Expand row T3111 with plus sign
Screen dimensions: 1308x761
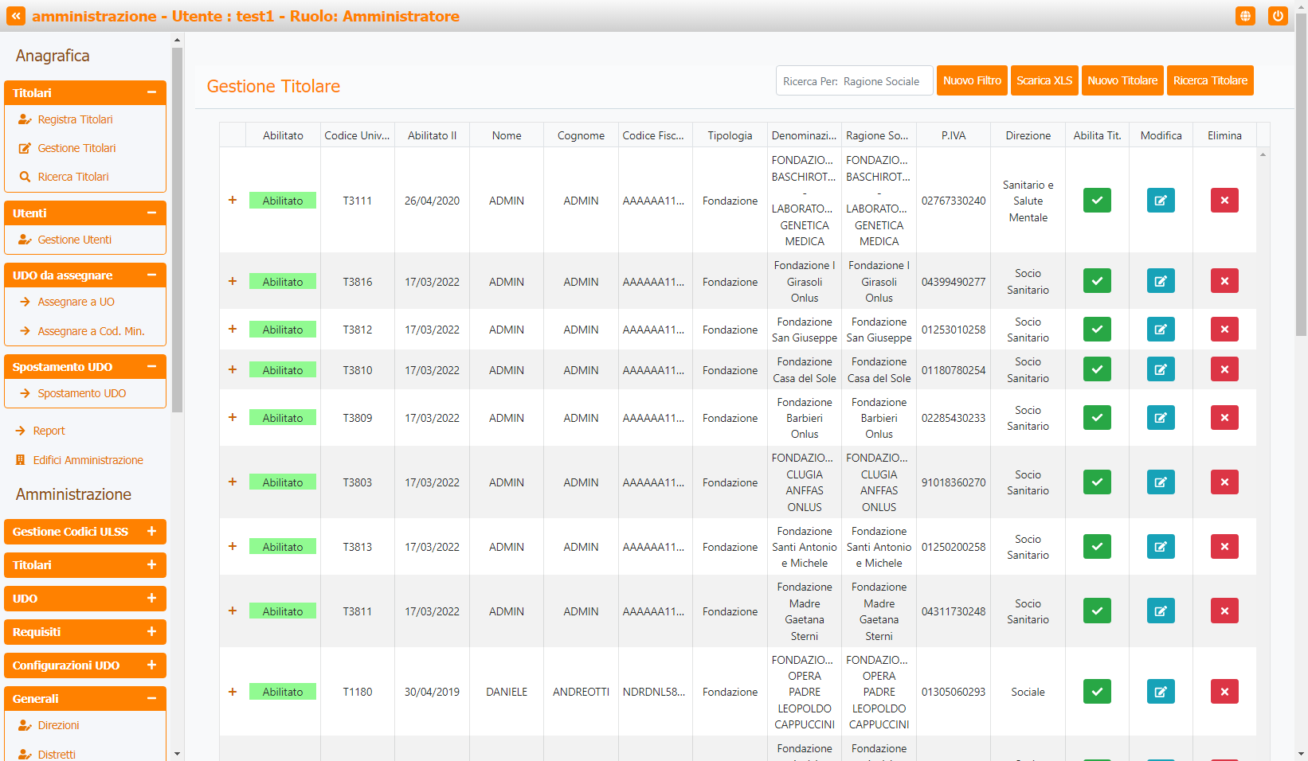[x=233, y=201]
